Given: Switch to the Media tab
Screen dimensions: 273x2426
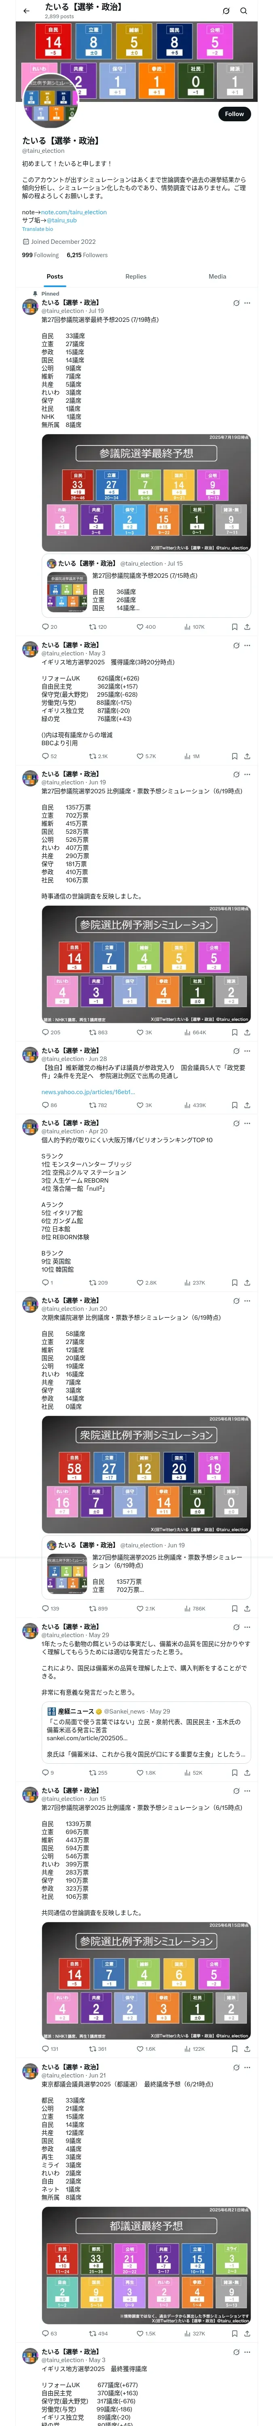Looking at the screenshot, I should pos(216,277).
